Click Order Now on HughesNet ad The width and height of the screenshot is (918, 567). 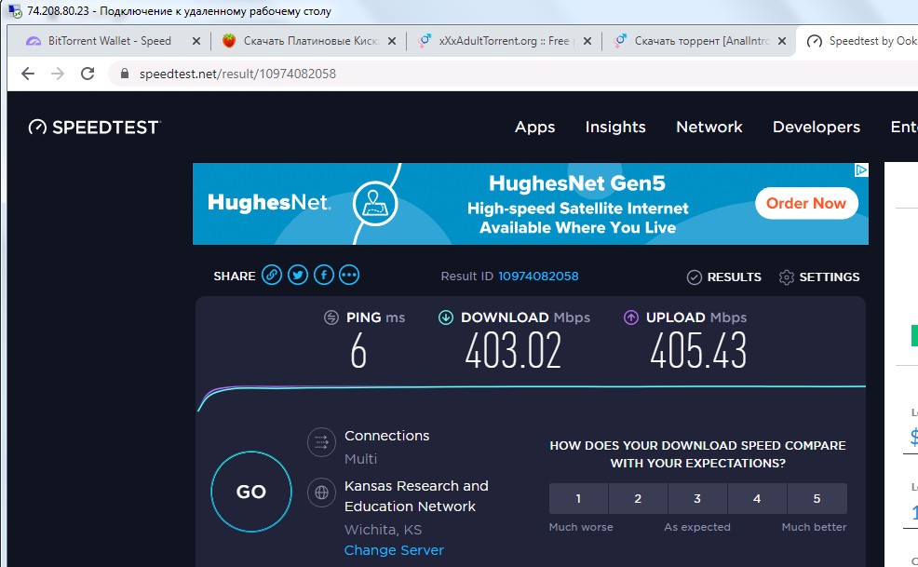(x=806, y=203)
